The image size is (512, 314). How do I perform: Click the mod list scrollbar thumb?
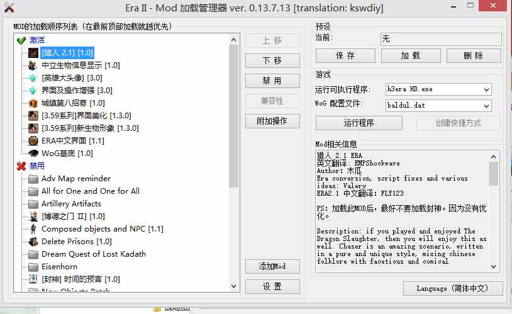pyautogui.click(x=233, y=116)
